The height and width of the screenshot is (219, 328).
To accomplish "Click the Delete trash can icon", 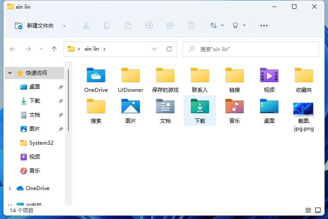I will click(191, 25).
